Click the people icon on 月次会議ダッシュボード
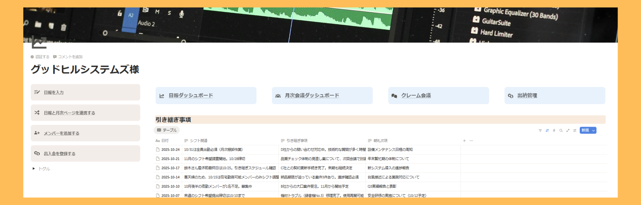The image size is (641, 205). (278, 96)
